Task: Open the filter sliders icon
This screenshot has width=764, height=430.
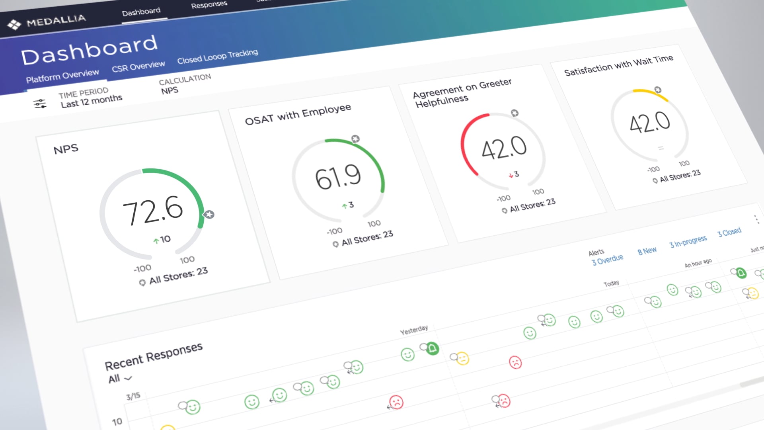Action: click(40, 104)
